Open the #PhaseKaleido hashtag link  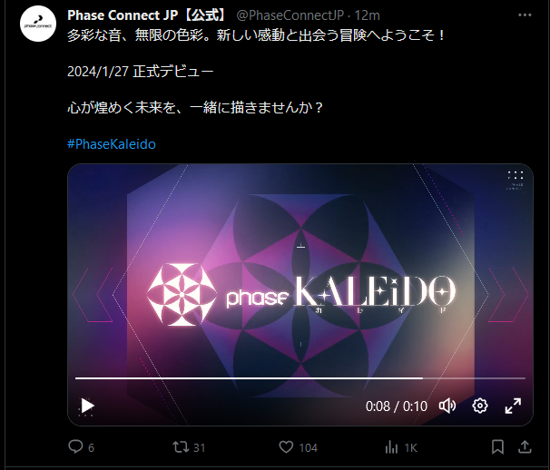tap(112, 144)
